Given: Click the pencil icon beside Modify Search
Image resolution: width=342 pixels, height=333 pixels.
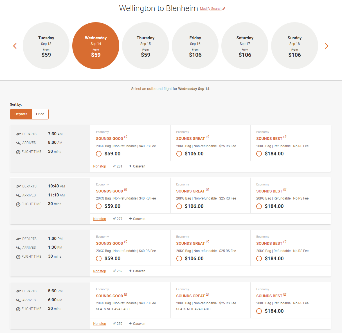Looking at the screenshot, I should tap(223, 8).
